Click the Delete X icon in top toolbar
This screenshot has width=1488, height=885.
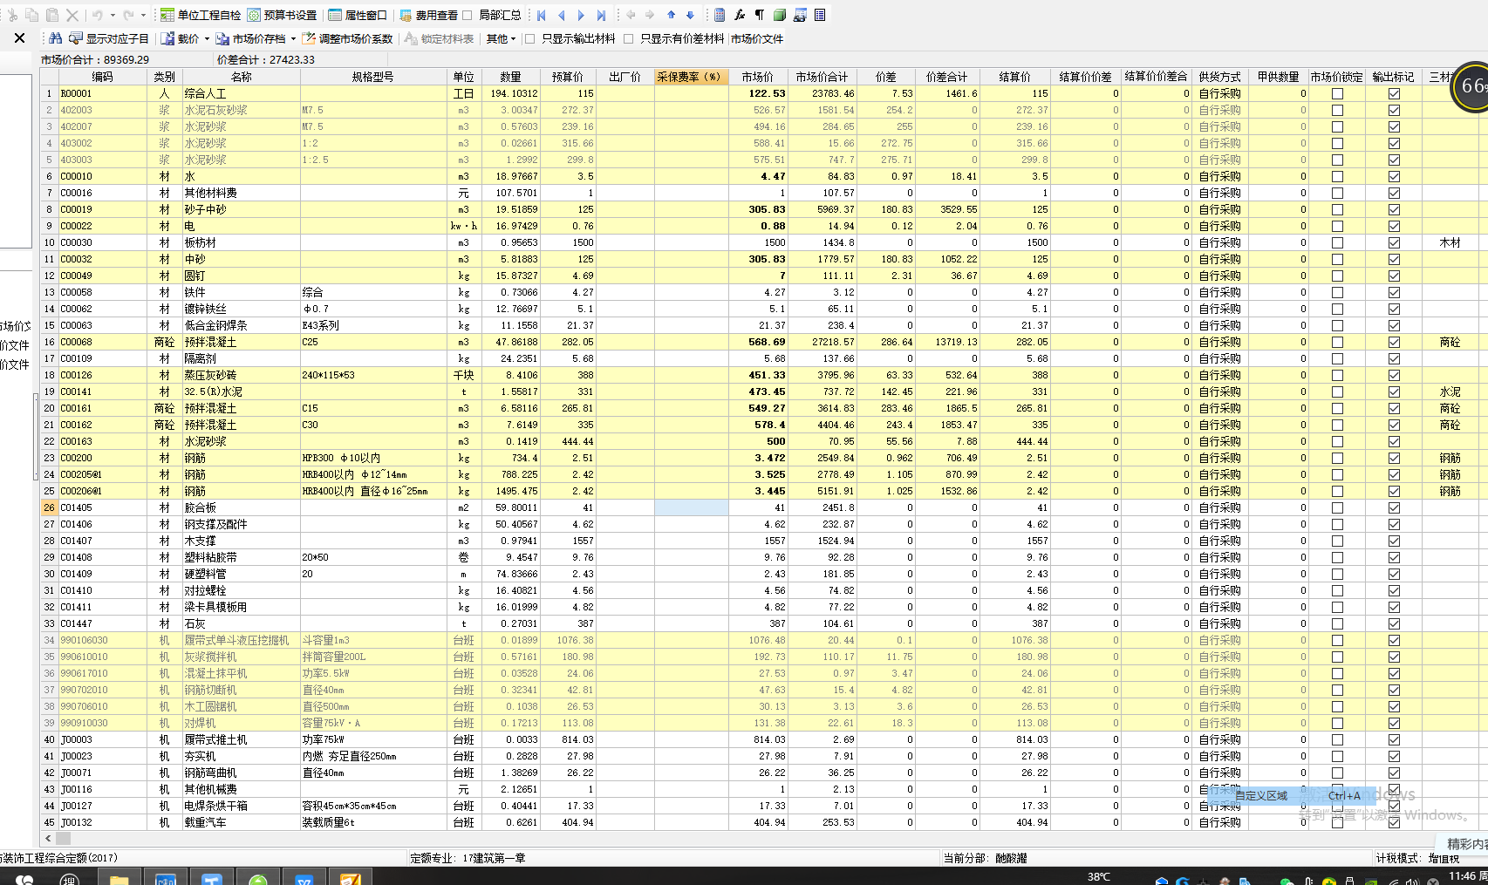tap(72, 15)
